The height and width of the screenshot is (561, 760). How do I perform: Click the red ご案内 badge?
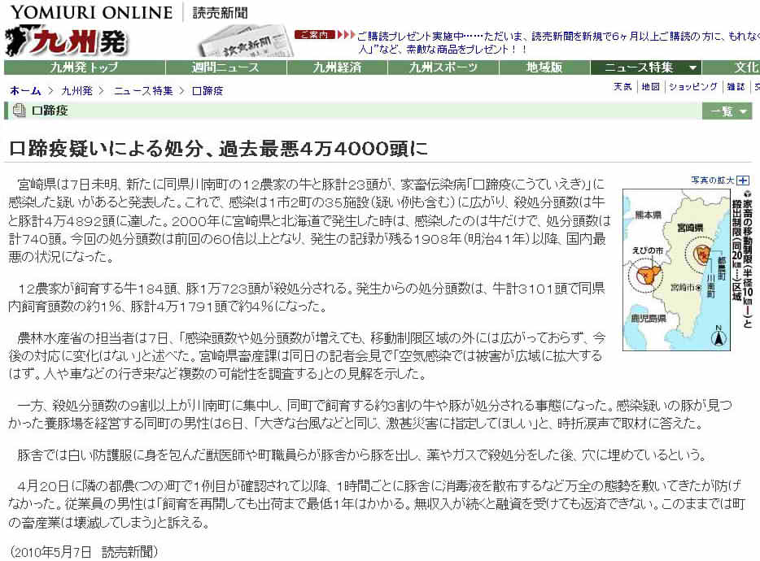point(314,35)
